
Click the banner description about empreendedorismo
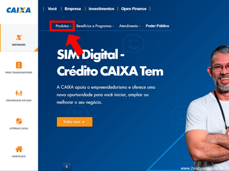[106, 95]
